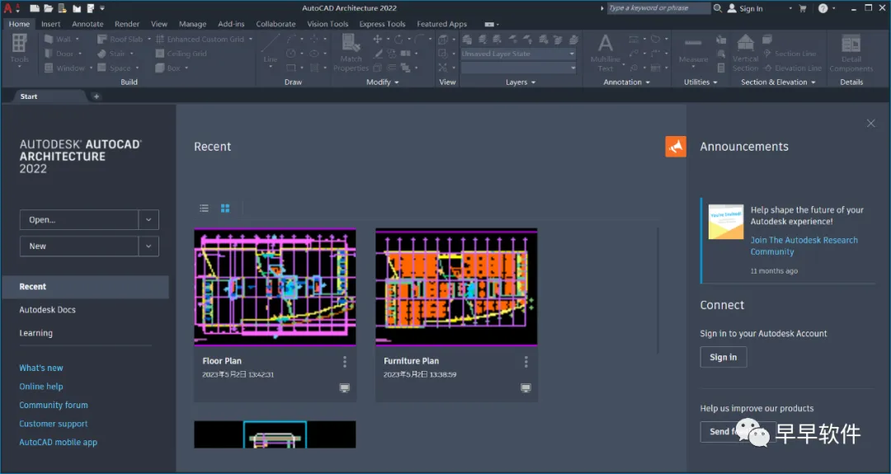Screen dimensions: 891x474
Task: Click the Measure tool
Action: click(x=693, y=50)
